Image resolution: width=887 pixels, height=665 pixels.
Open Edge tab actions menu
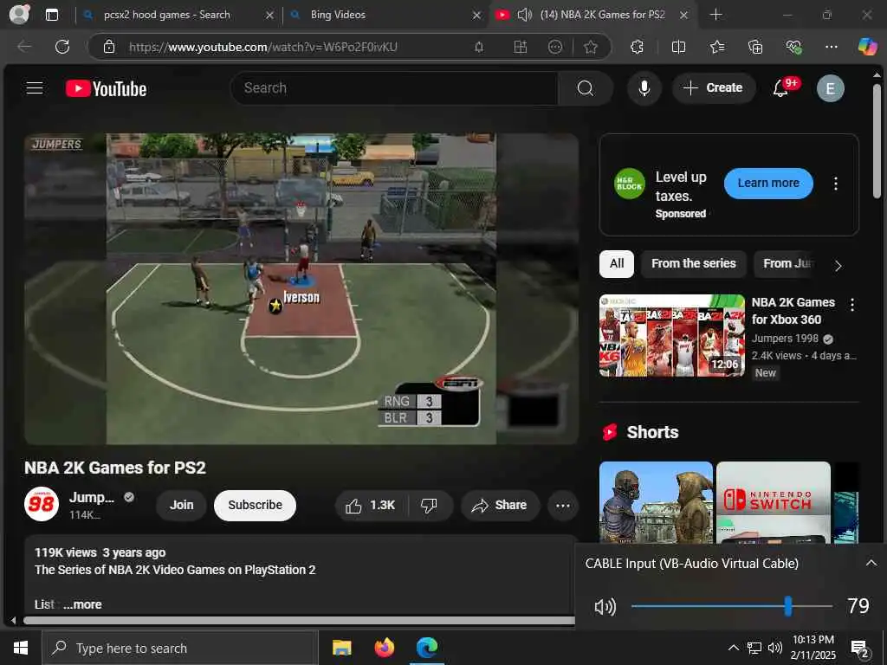[52, 15]
